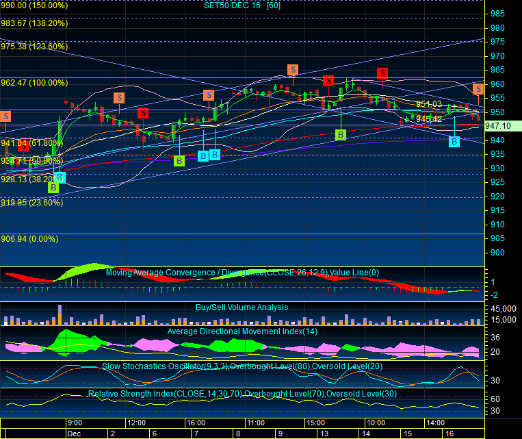Click the SET50 DEC 16 [60] chart title
The height and width of the screenshot is (439, 522).
[242, 5]
